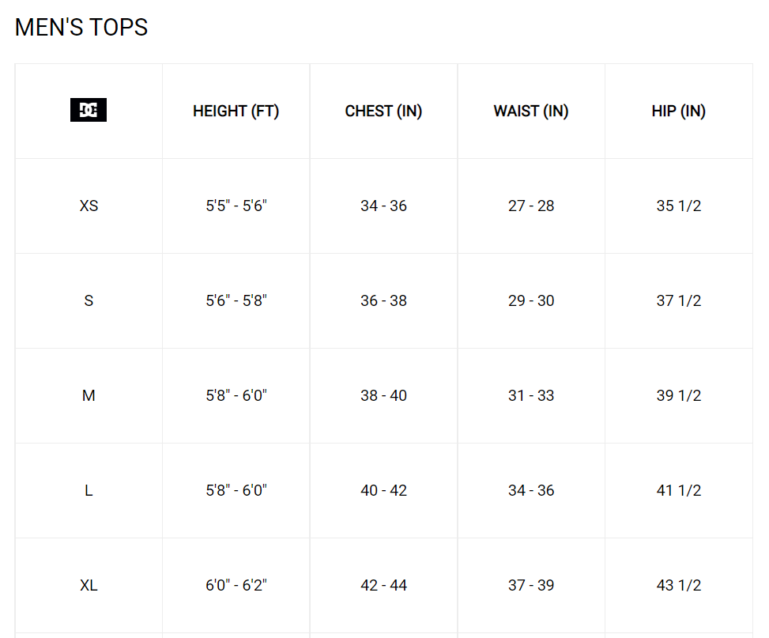This screenshot has height=638, width=769.
Task: Click the 6'0" - 6'2" height cell
Action: pos(236,585)
